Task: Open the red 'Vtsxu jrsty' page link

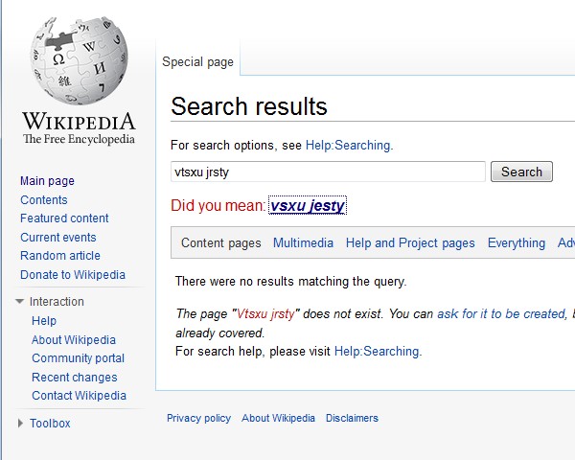Action: (265, 314)
